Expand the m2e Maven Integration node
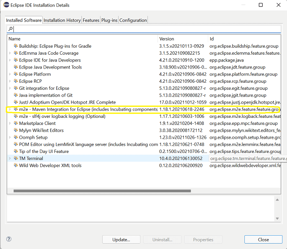The image size is (287, 249). [x=10, y=109]
